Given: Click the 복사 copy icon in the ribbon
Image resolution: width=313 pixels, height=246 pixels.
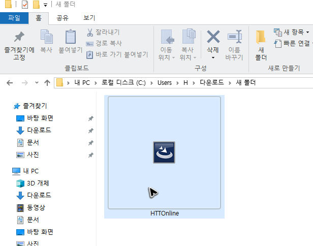Looking at the screenshot, I should (x=47, y=37).
